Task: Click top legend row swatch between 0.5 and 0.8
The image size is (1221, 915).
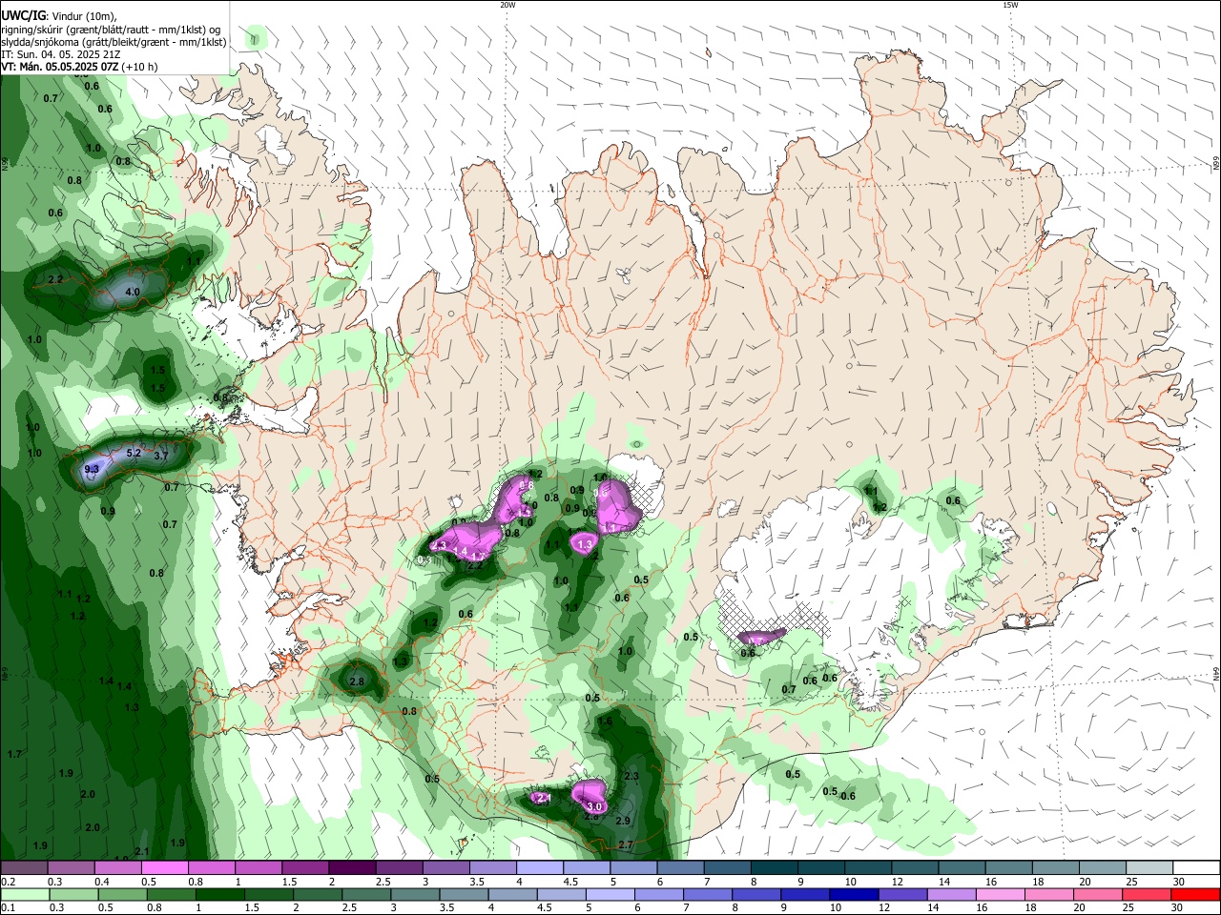Action: (x=164, y=868)
